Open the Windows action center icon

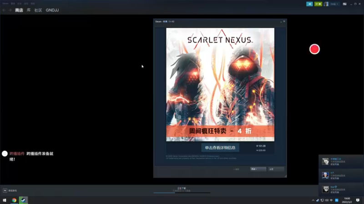coord(358,200)
